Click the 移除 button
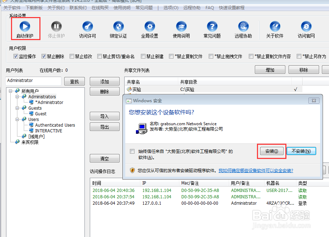 coord(303,70)
